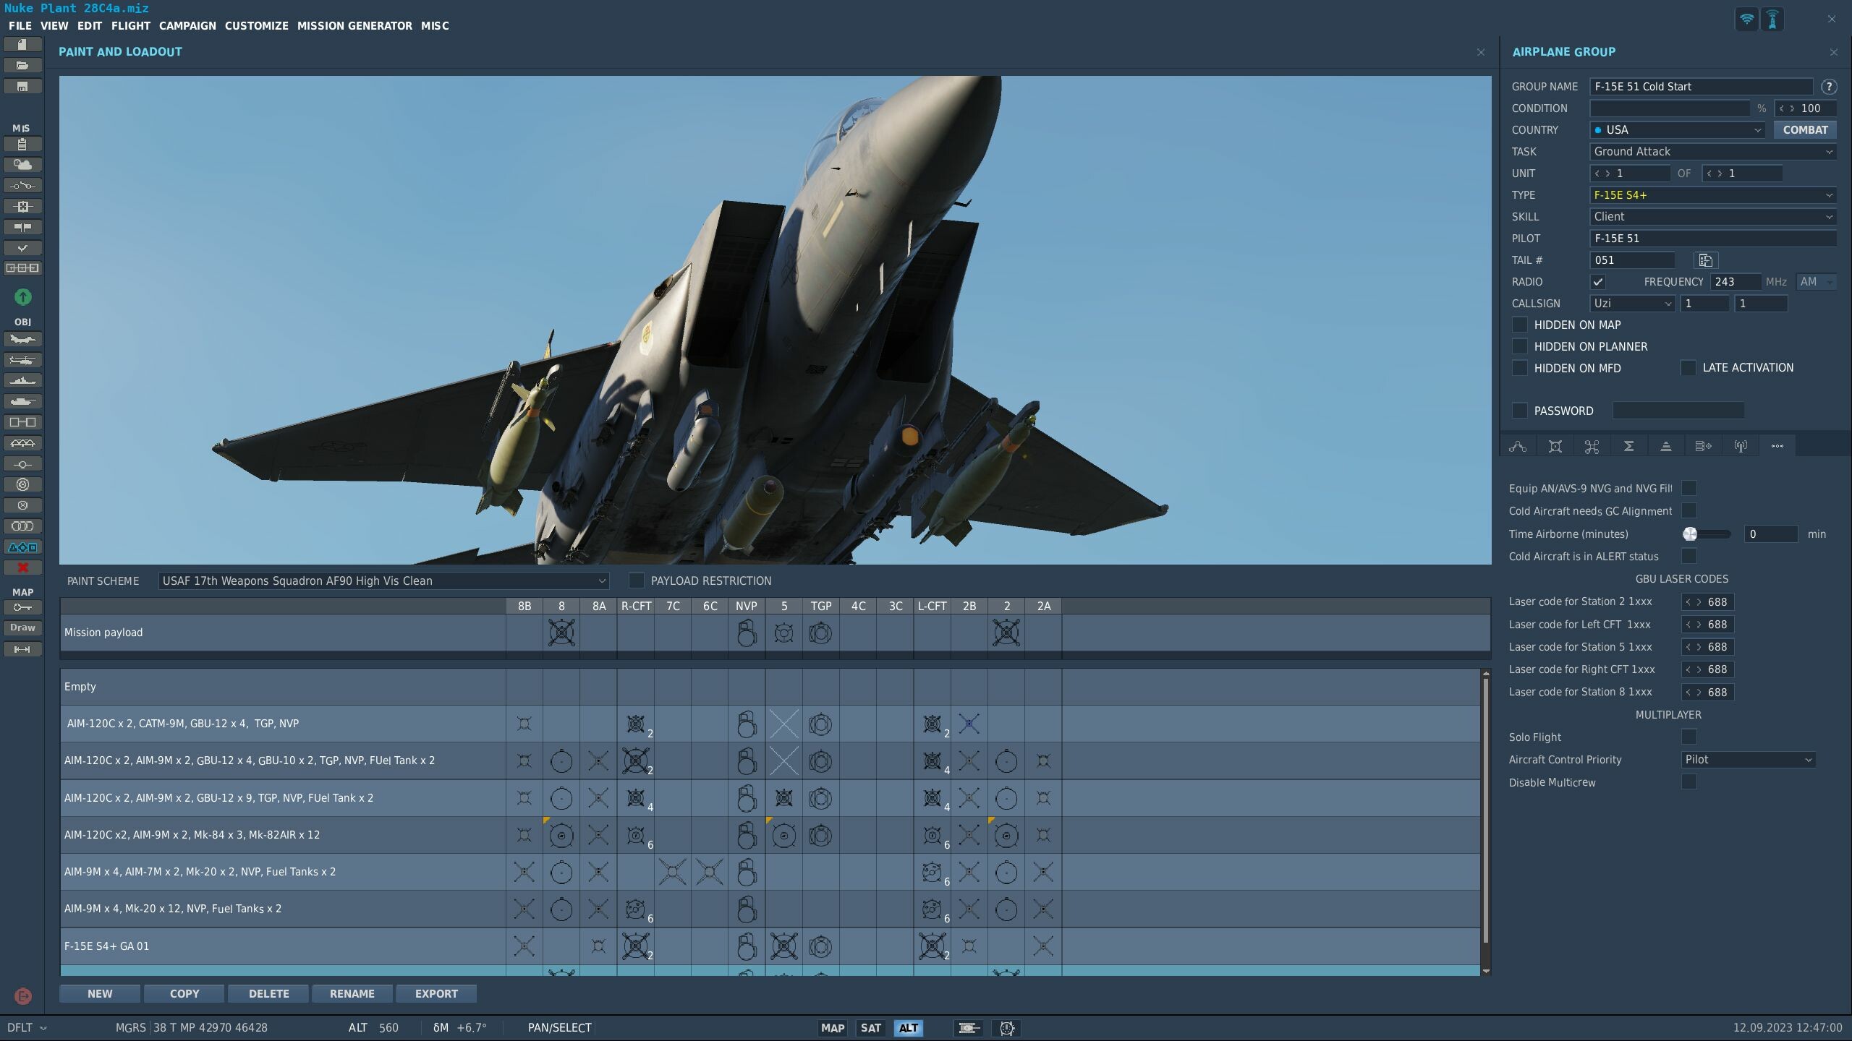Enable LATE ACTIVATION checkbox
Viewport: 1852px width, 1041px height.
1688,368
